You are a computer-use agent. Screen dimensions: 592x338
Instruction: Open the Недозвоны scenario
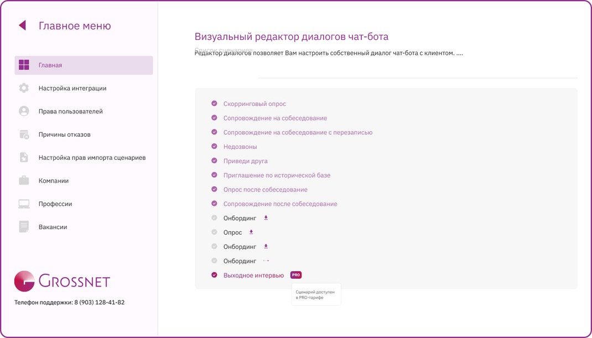tap(240, 147)
